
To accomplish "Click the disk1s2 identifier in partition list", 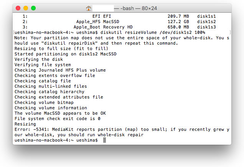I will [206, 22].
